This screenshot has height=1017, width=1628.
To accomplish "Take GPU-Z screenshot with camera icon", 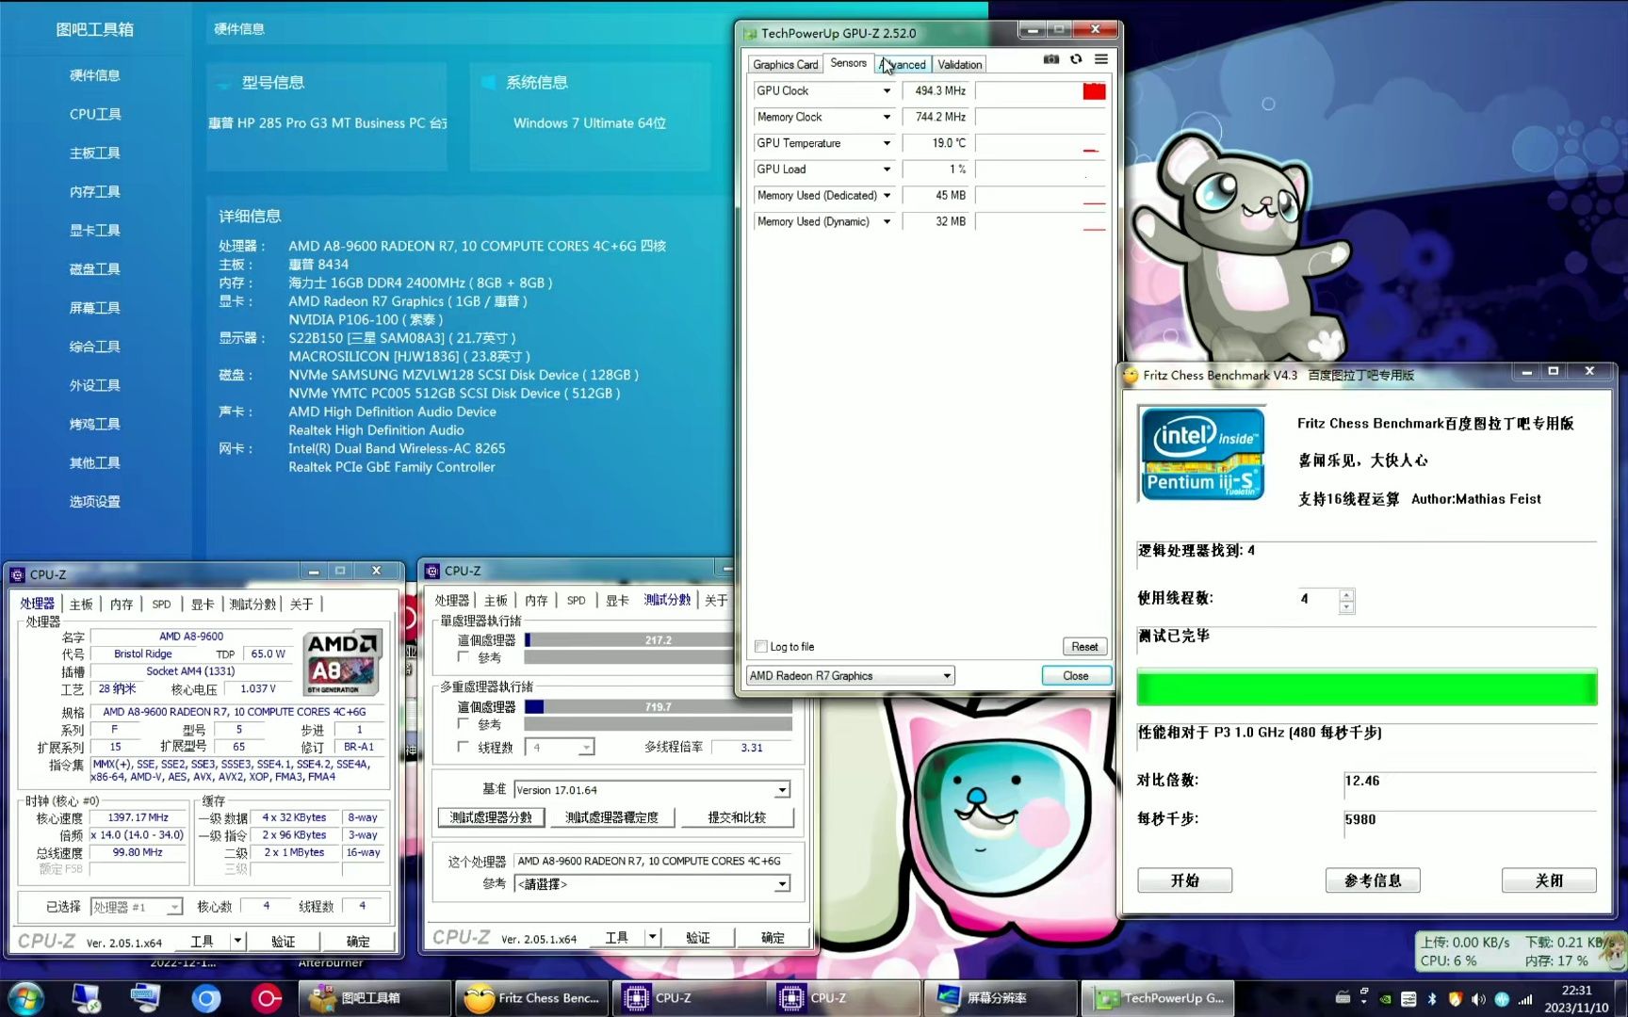I will click(1051, 59).
